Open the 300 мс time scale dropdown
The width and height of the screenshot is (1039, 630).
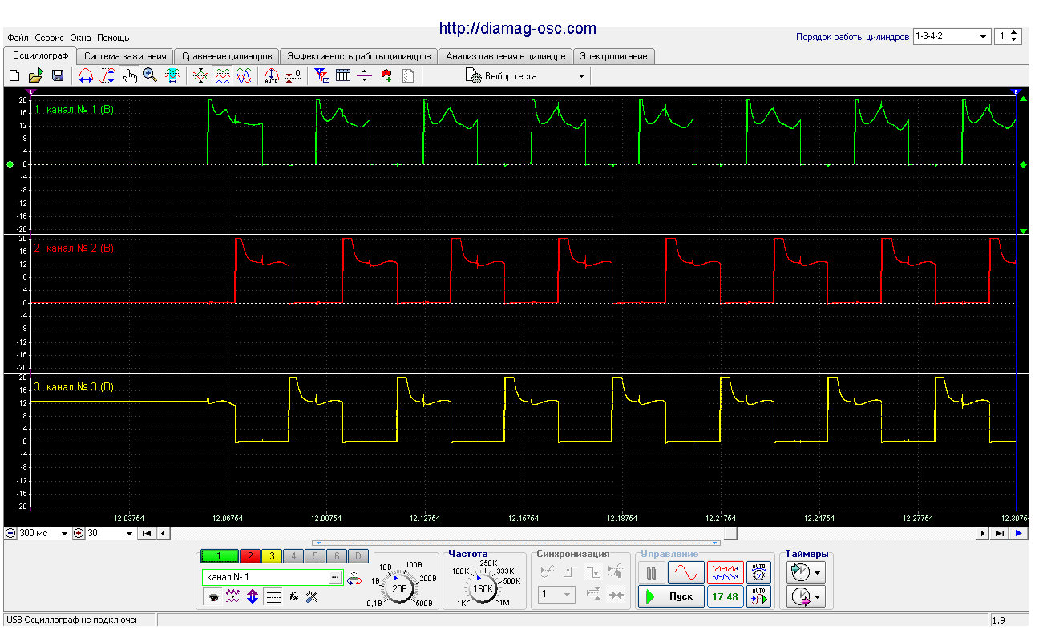pyautogui.click(x=44, y=533)
